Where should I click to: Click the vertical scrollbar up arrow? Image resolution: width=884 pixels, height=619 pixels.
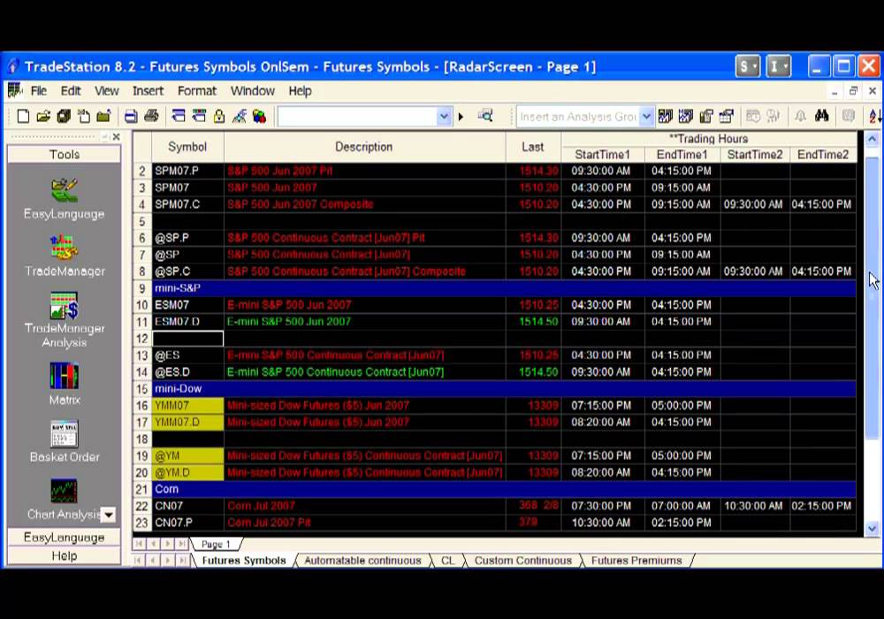[x=873, y=139]
